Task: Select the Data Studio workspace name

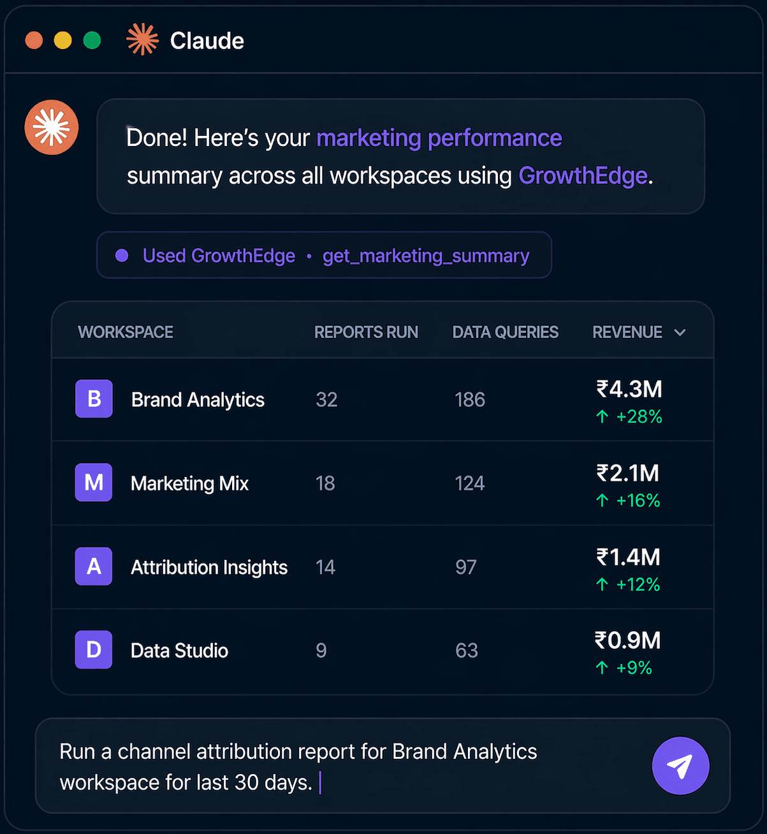Action: click(x=179, y=650)
